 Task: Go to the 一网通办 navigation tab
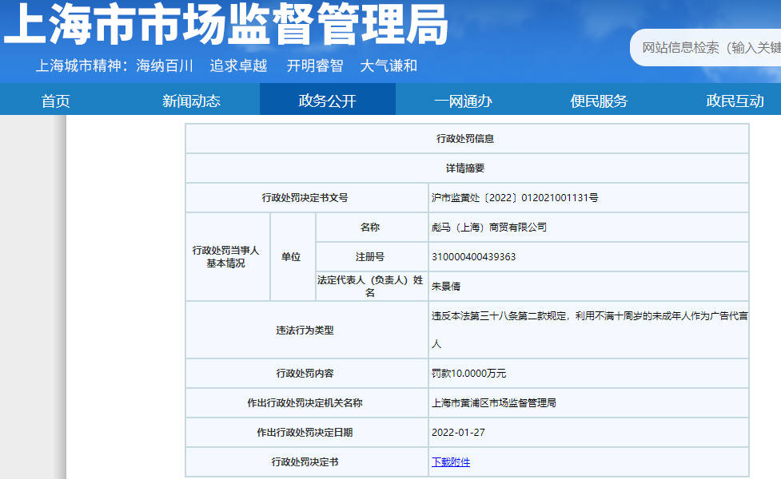click(x=463, y=101)
